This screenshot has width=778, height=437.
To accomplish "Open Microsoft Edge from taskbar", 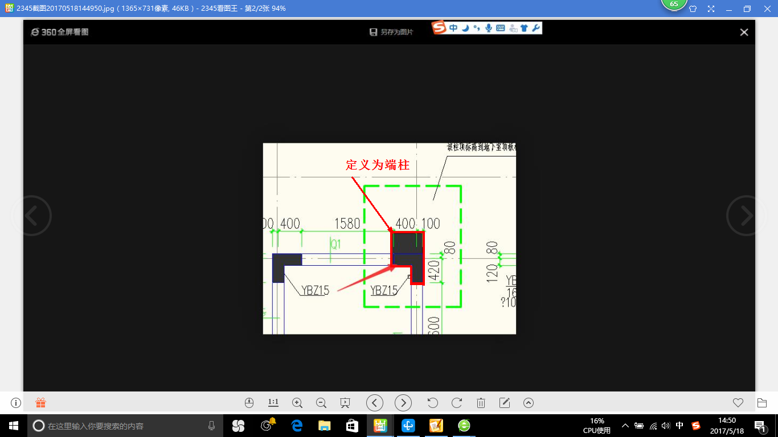I will click(296, 426).
